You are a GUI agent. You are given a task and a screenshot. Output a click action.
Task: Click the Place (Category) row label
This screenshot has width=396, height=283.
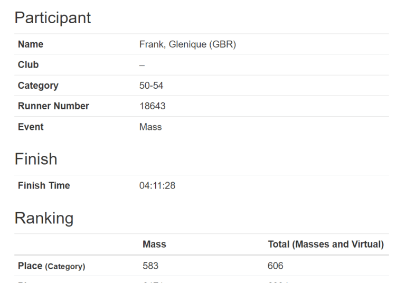52,266
